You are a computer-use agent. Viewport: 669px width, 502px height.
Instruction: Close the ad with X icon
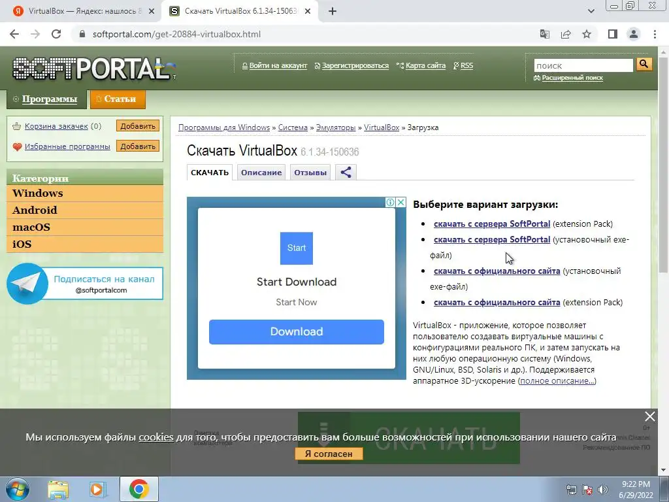(x=400, y=203)
